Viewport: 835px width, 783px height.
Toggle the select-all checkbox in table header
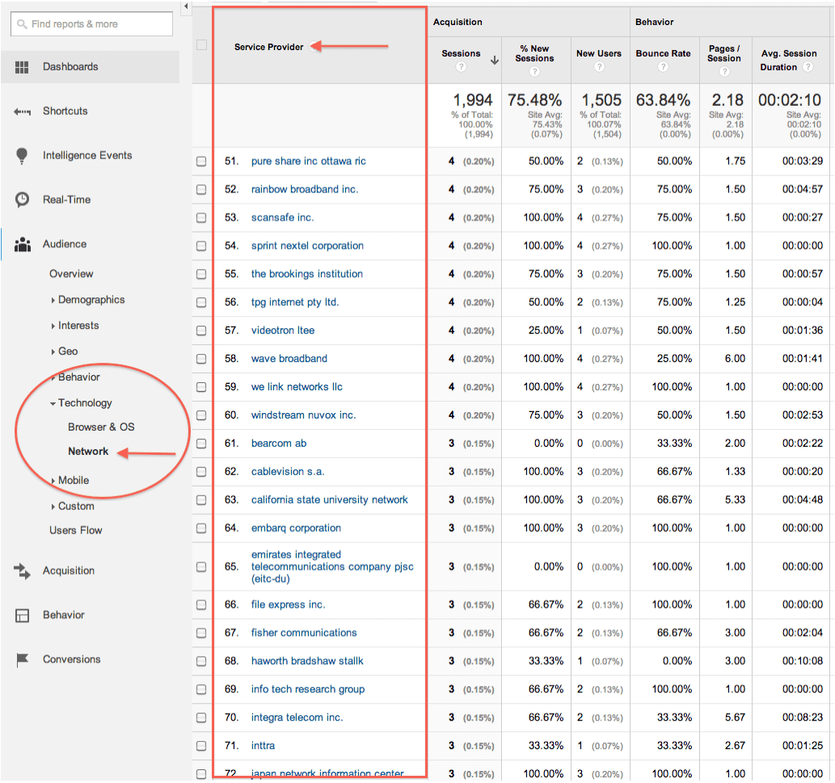201,45
